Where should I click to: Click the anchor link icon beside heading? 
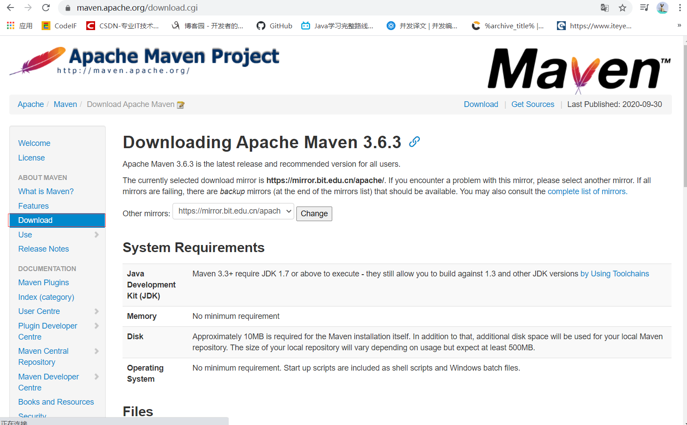pos(415,142)
